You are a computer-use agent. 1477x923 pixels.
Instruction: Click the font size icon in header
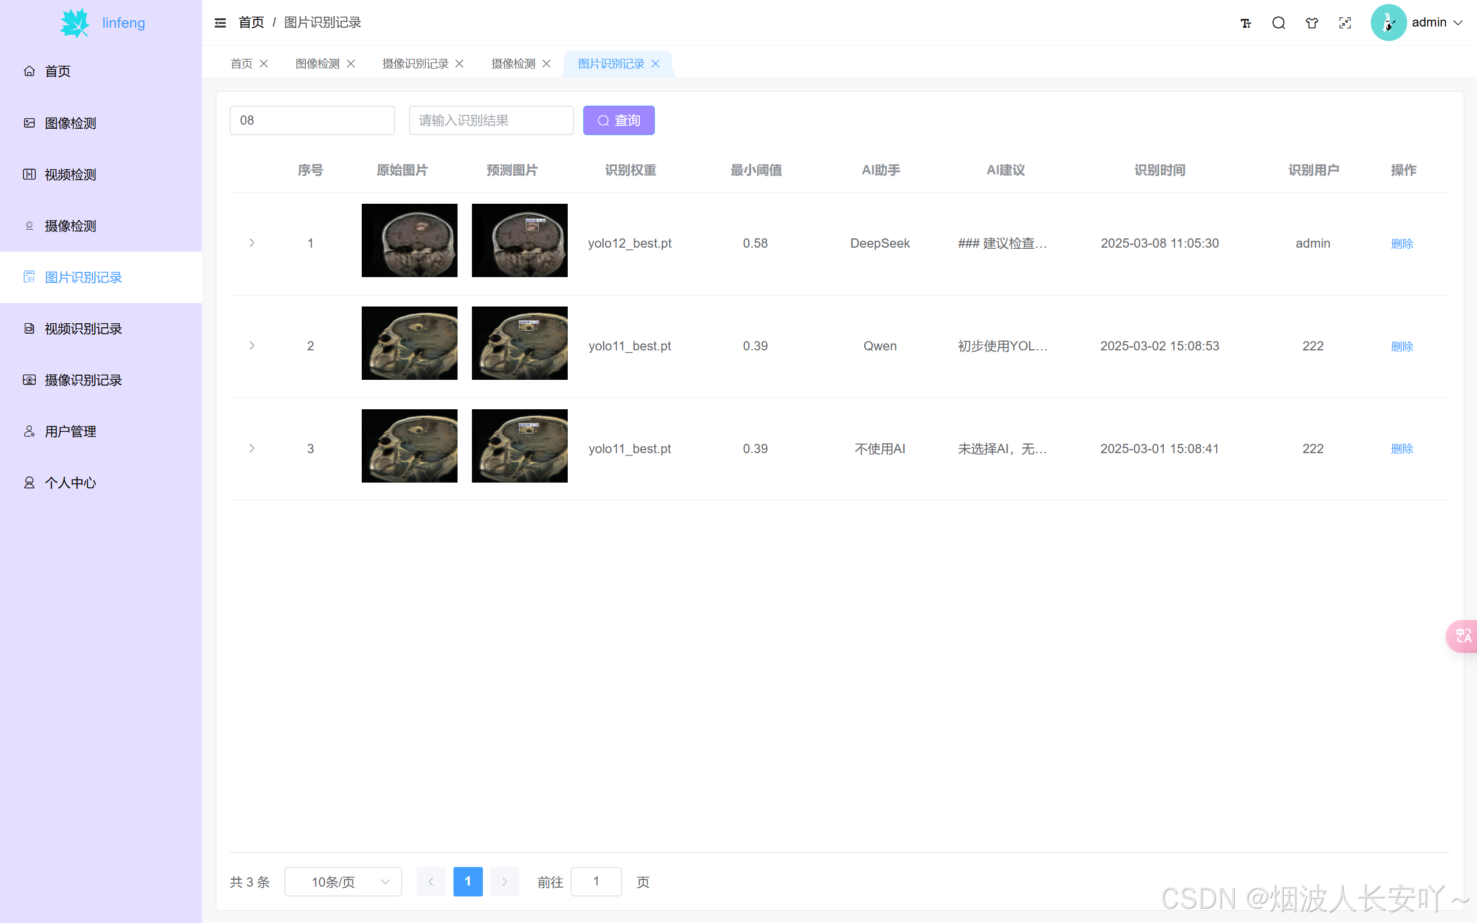(x=1246, y=23)
